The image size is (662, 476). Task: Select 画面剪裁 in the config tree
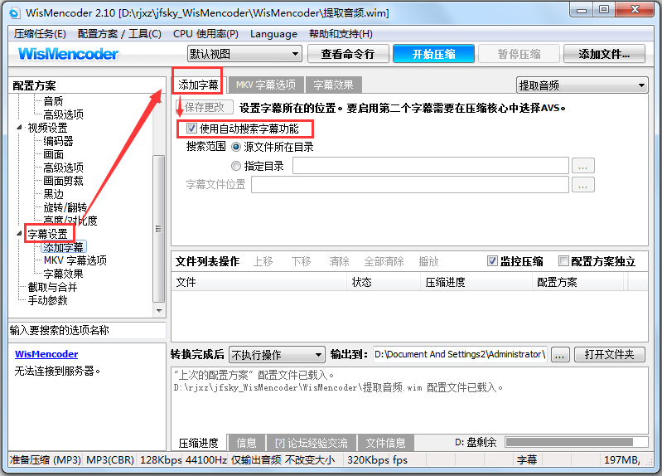pyautogui.click(x=63, y=181)
